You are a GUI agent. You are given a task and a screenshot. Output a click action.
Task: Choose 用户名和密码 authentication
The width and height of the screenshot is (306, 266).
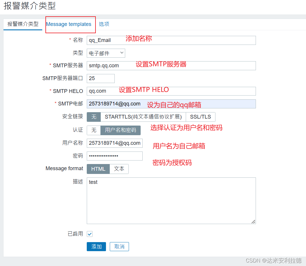(x=121, y=130)
